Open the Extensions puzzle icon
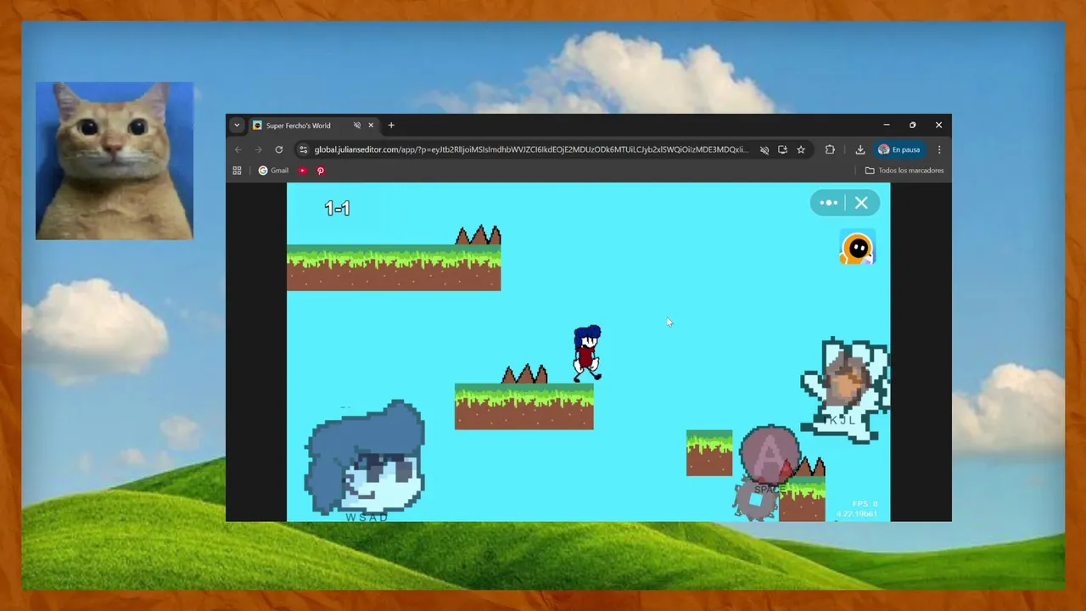Image resolution: width=1086 pixels, height=611 pixels. pyautogui.click(x=830, y=149)
